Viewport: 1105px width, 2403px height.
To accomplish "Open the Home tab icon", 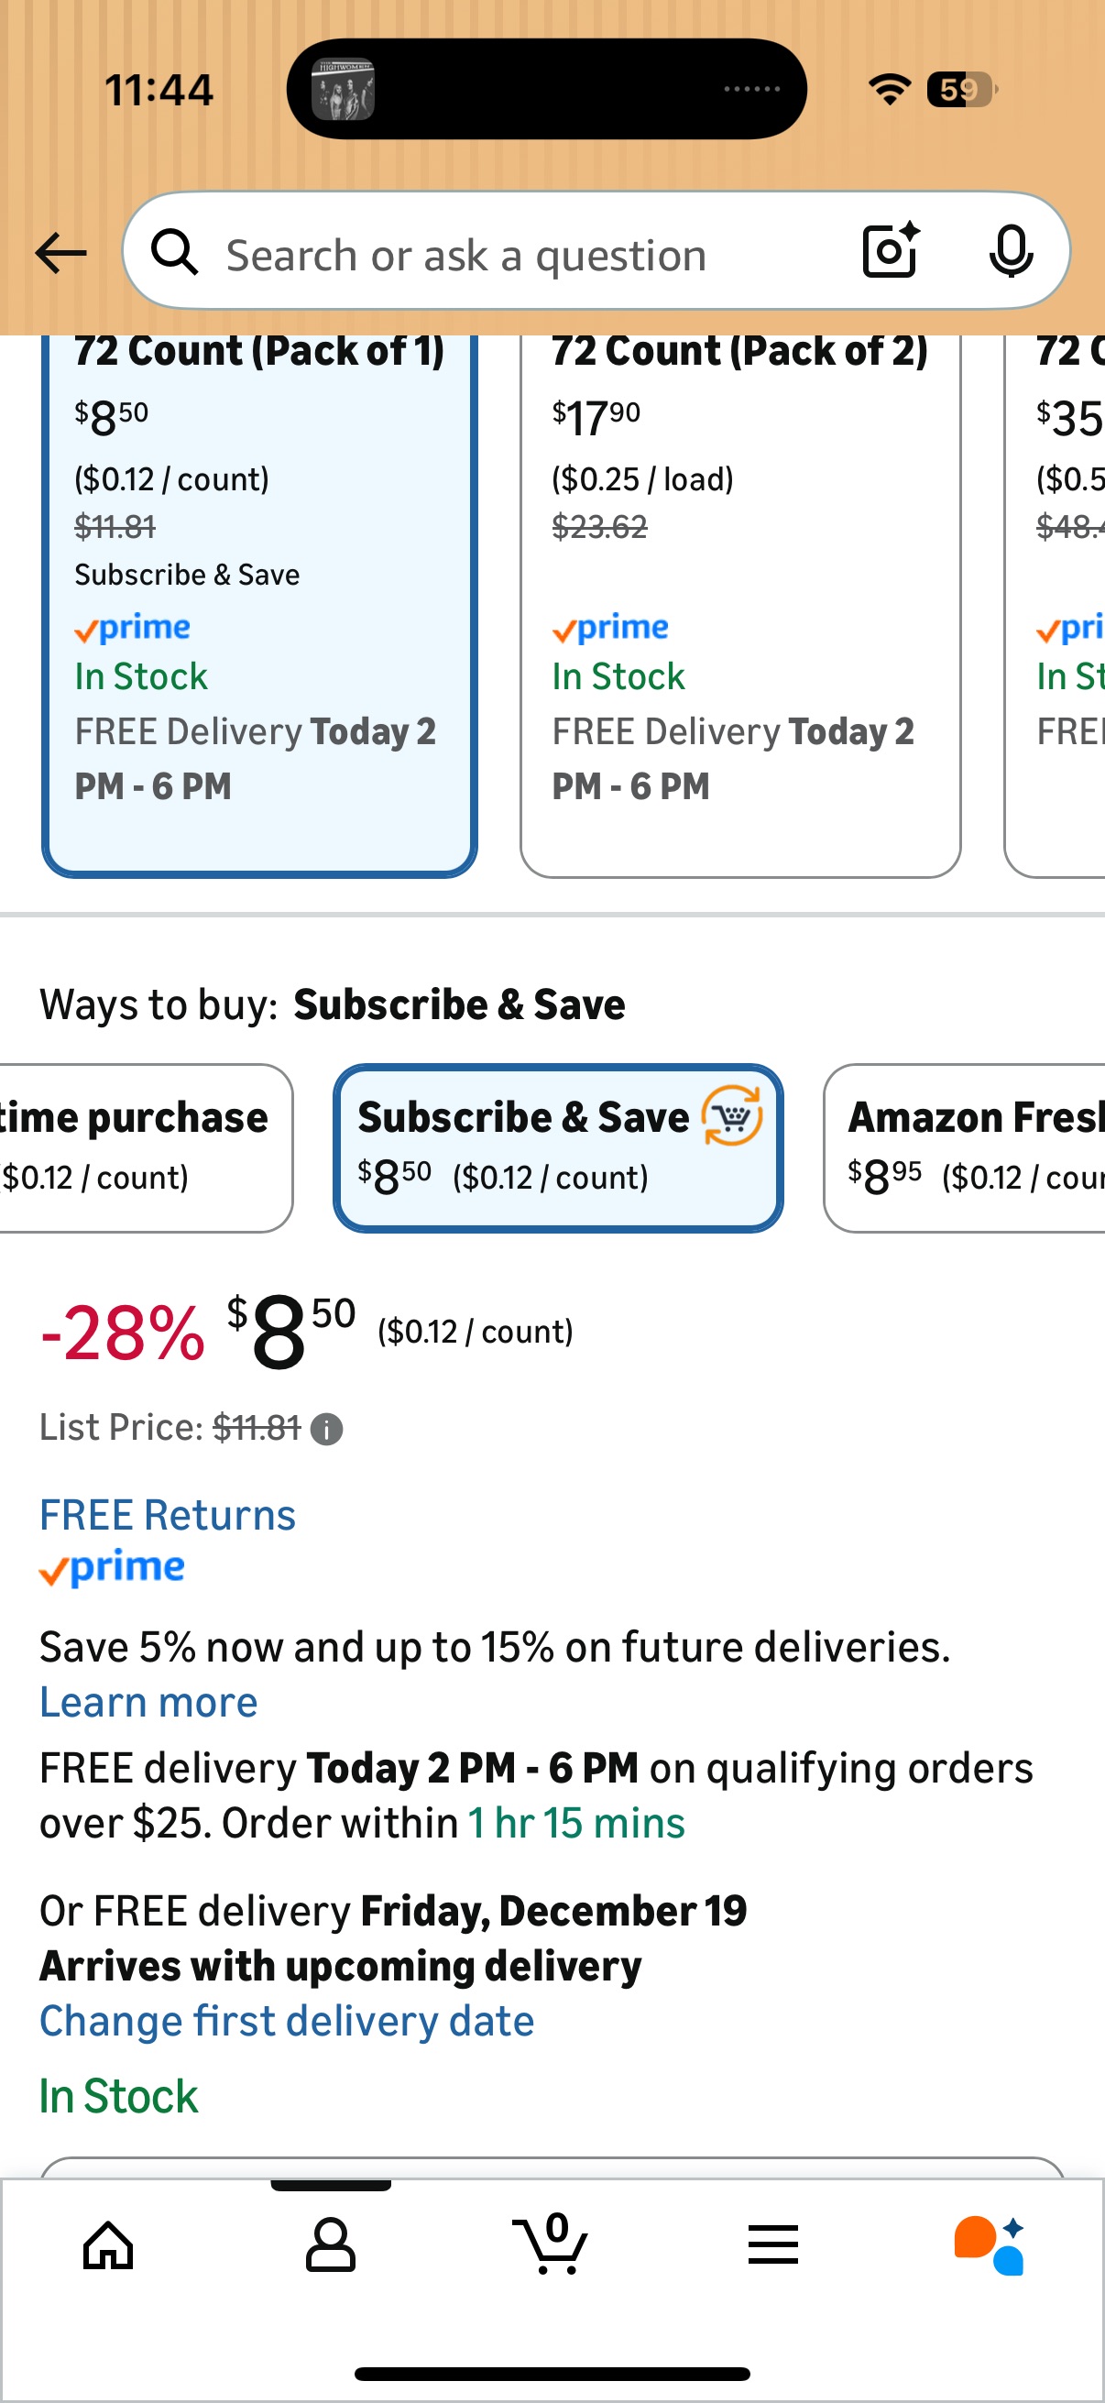I will click(x=108, y=2244).
